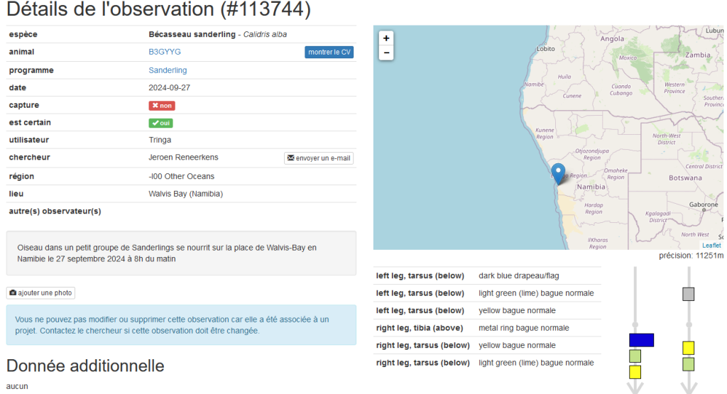Click the yellow ring on right leg
The image size is (727, 394).
[x=688, y=348]
